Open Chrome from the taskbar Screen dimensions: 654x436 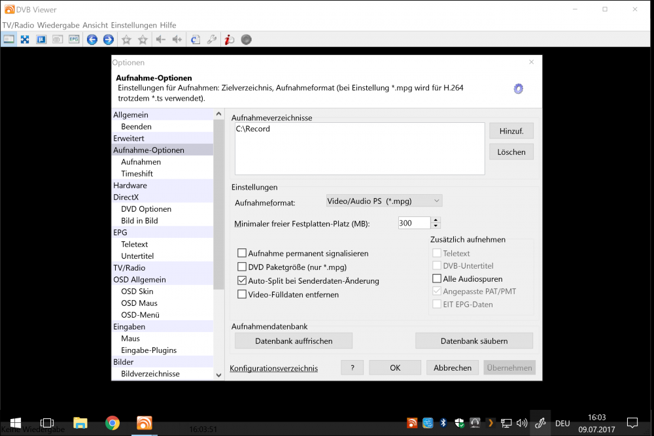coord(112,423)
